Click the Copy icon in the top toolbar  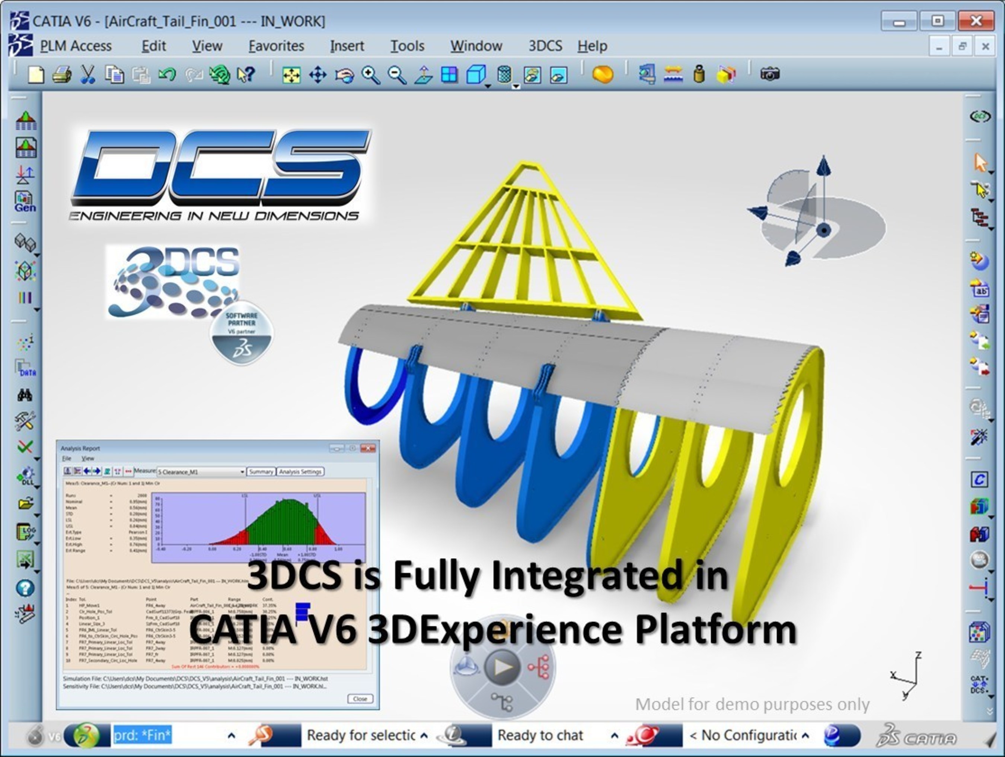point(115,74)
